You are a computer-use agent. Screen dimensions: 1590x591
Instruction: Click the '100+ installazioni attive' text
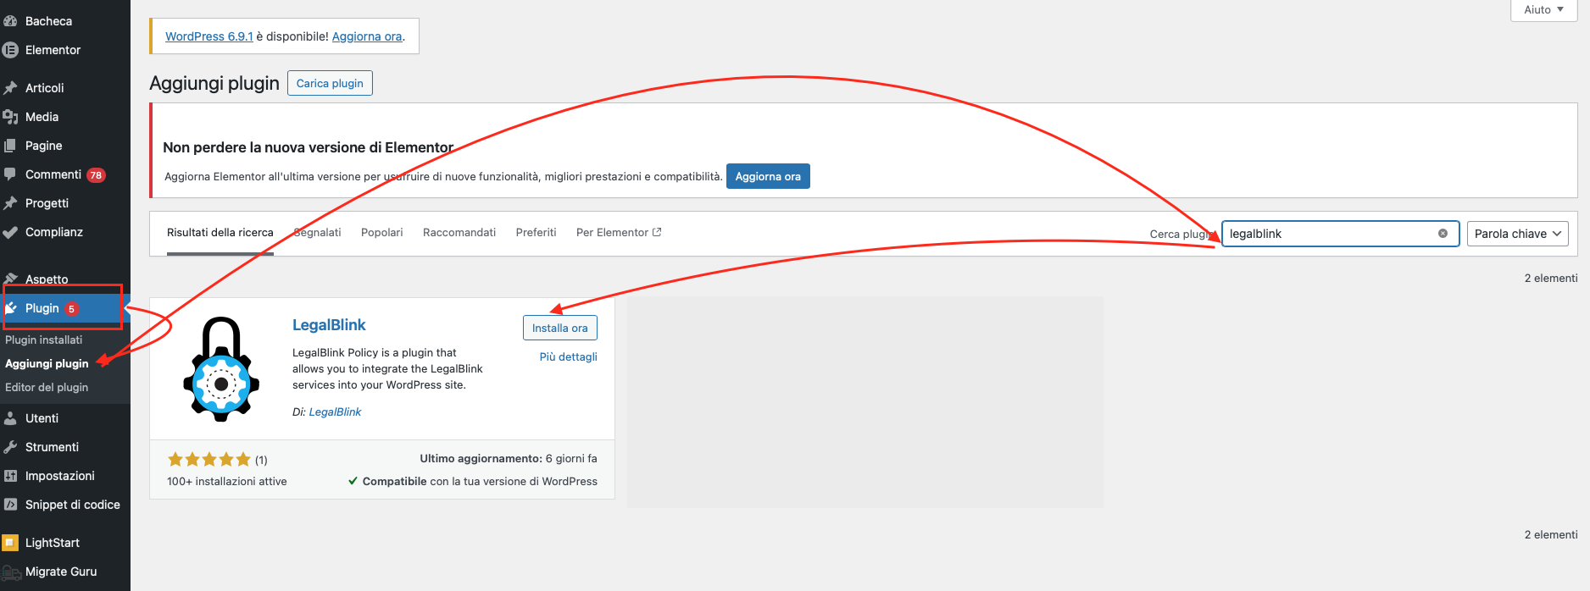227,482
